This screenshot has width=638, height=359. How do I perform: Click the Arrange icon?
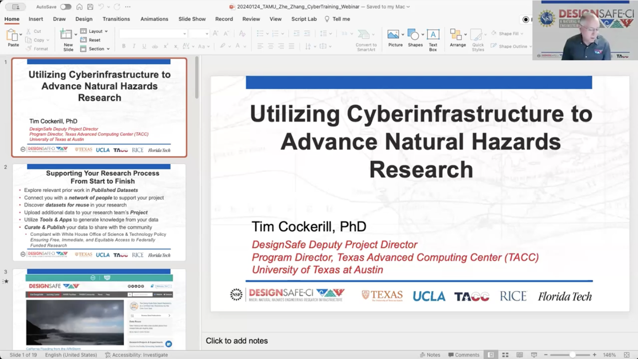pos(456,35)
